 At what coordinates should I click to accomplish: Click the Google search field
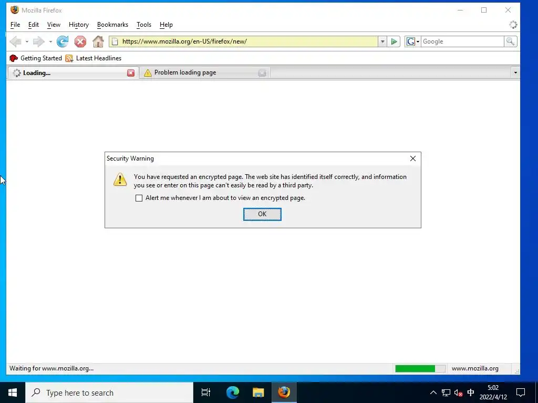tap(462, 41)
